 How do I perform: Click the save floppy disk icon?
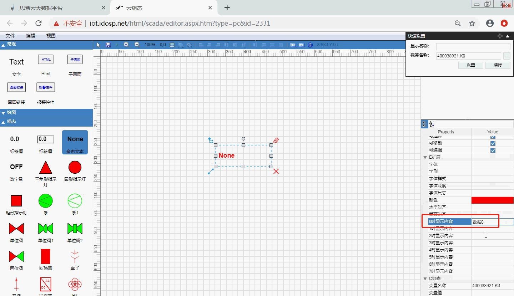(108, 45)
